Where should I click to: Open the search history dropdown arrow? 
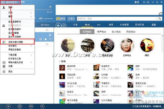click(x=156, y=19)
